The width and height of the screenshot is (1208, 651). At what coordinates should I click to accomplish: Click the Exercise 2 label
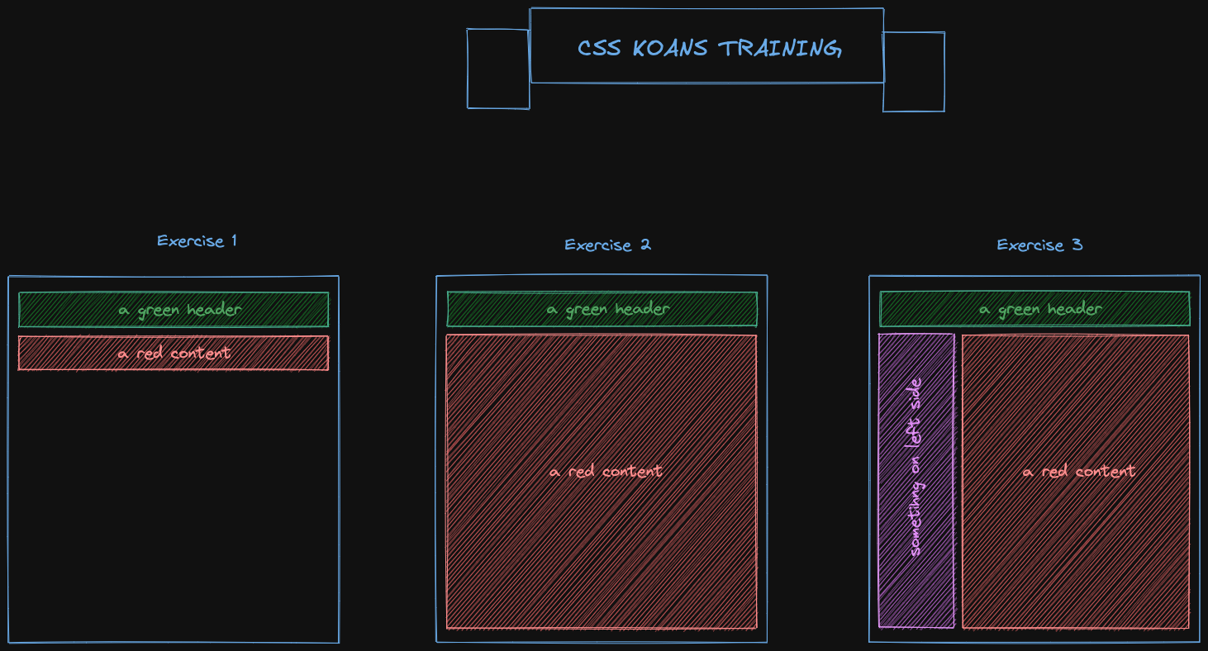click(607, 245)
